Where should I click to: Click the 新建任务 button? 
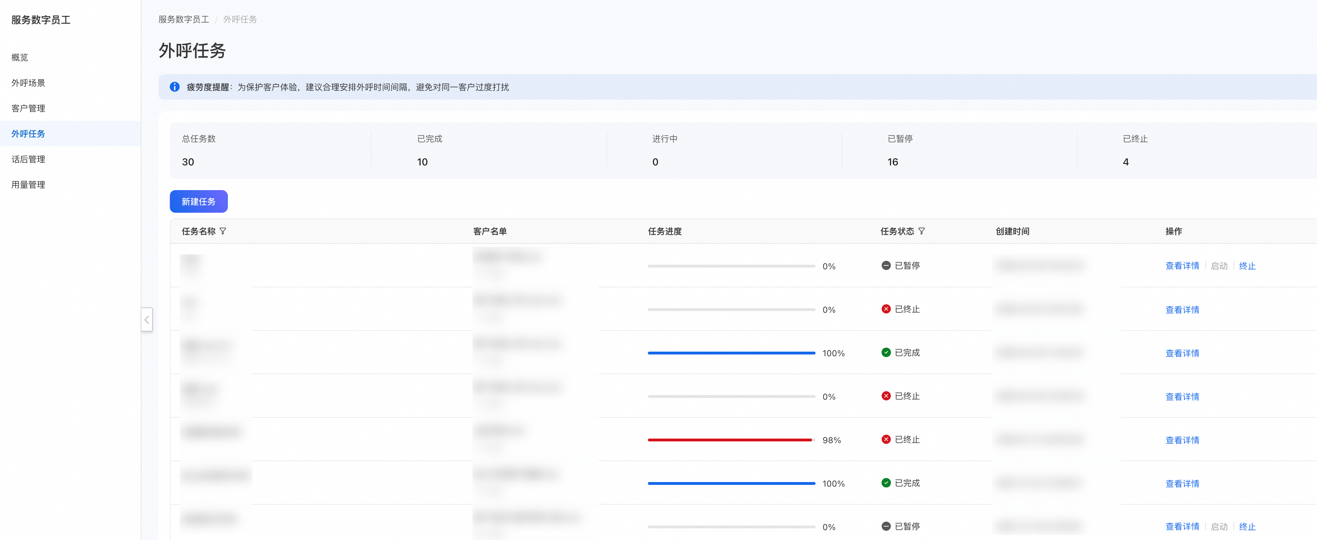point(198,202)
